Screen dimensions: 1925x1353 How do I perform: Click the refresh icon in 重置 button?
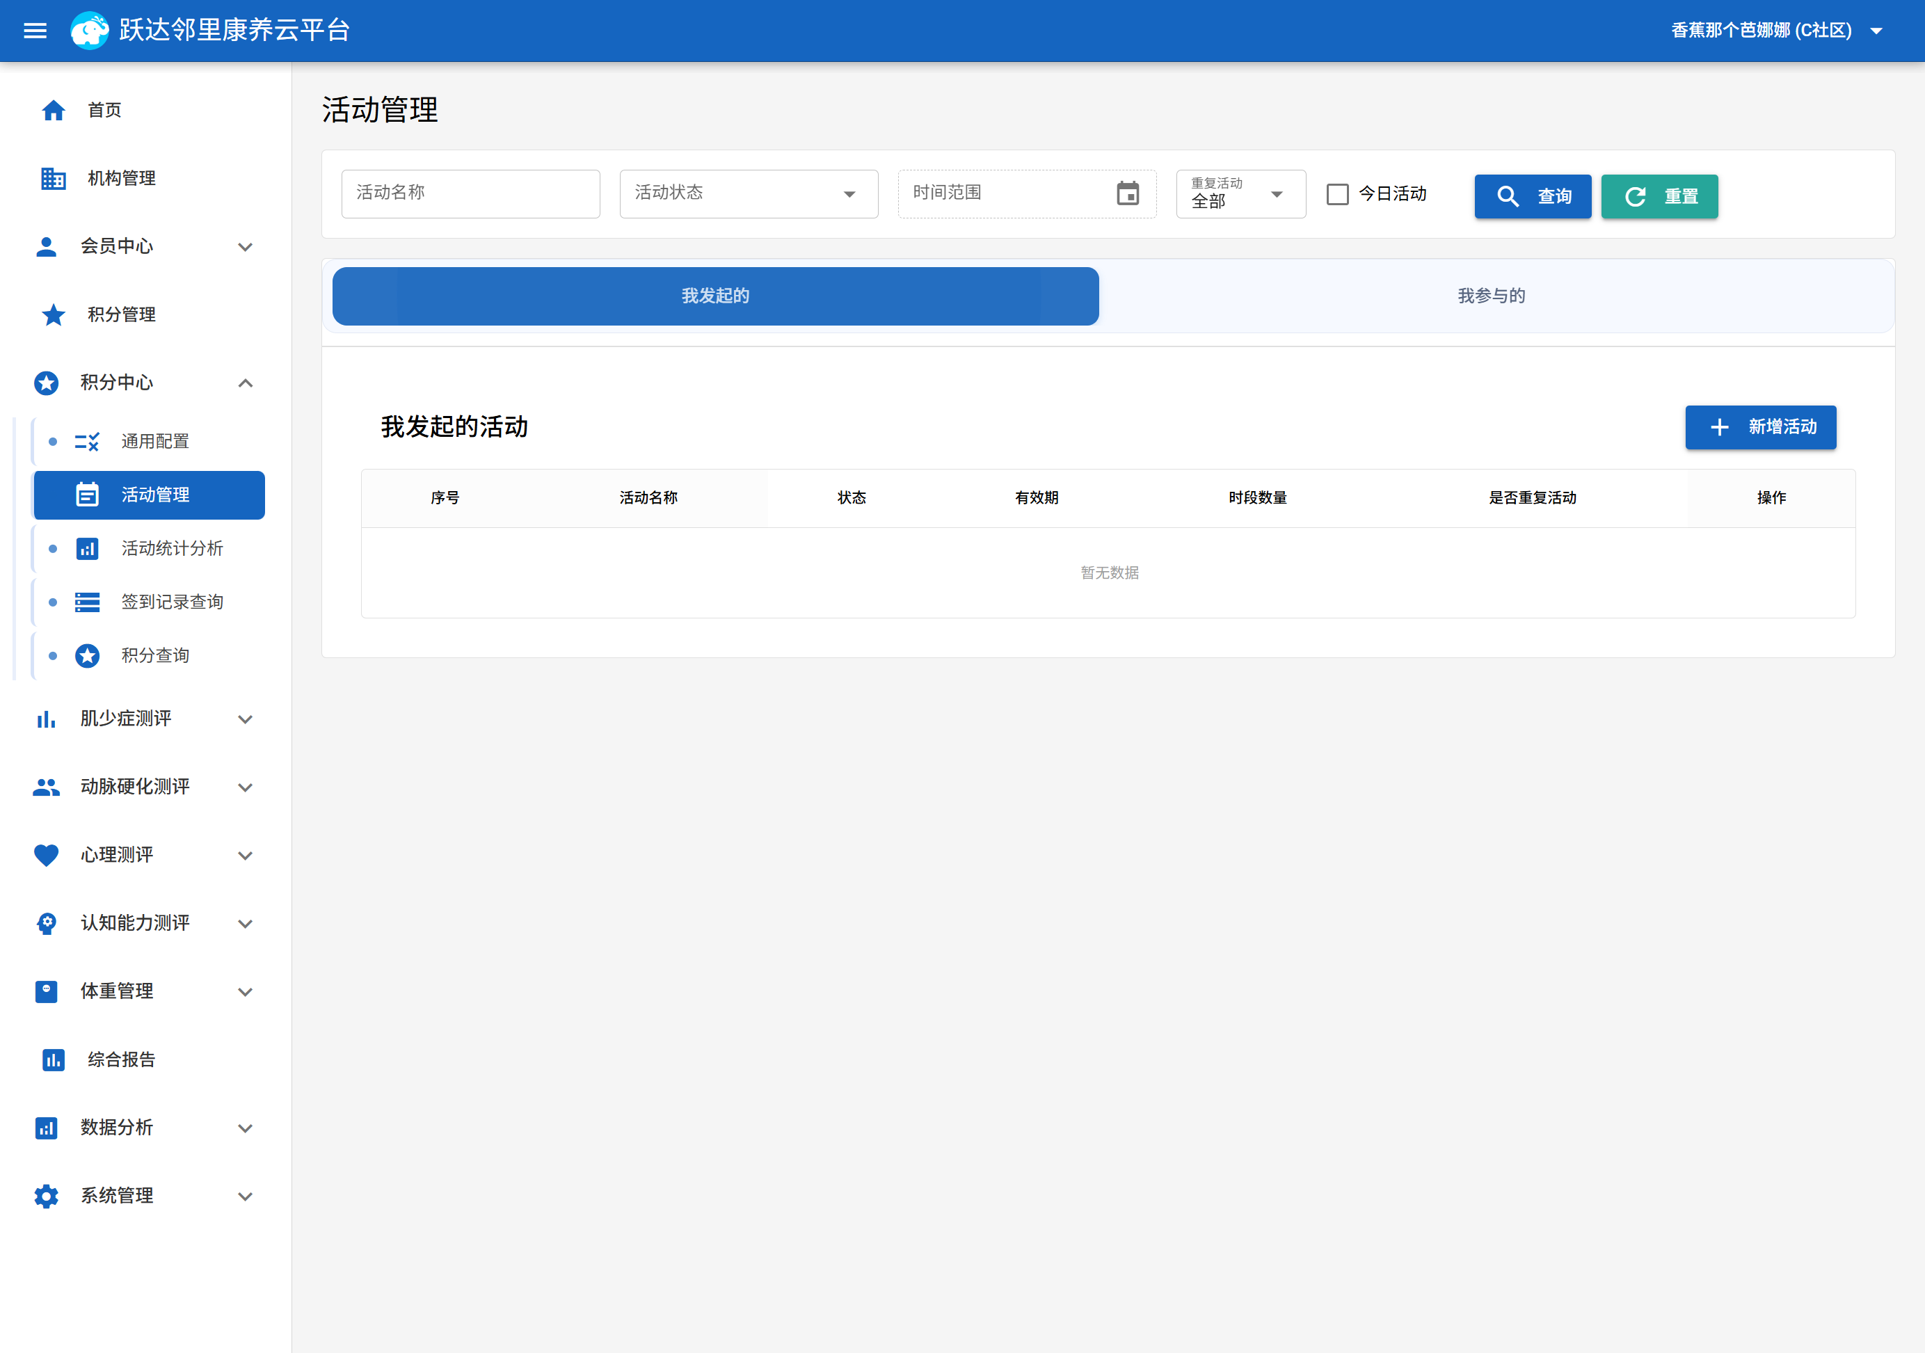click(1635, 196)
